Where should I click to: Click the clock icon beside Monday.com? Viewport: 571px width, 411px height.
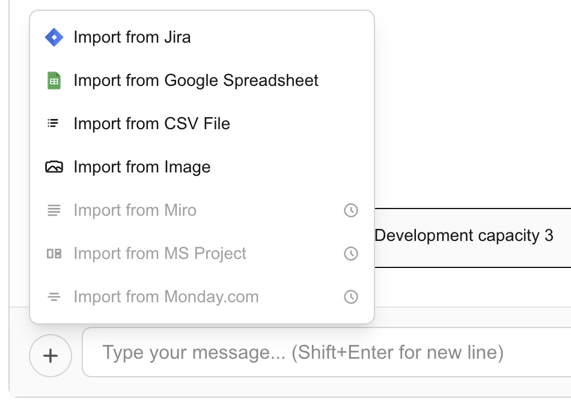click(350, 296)
